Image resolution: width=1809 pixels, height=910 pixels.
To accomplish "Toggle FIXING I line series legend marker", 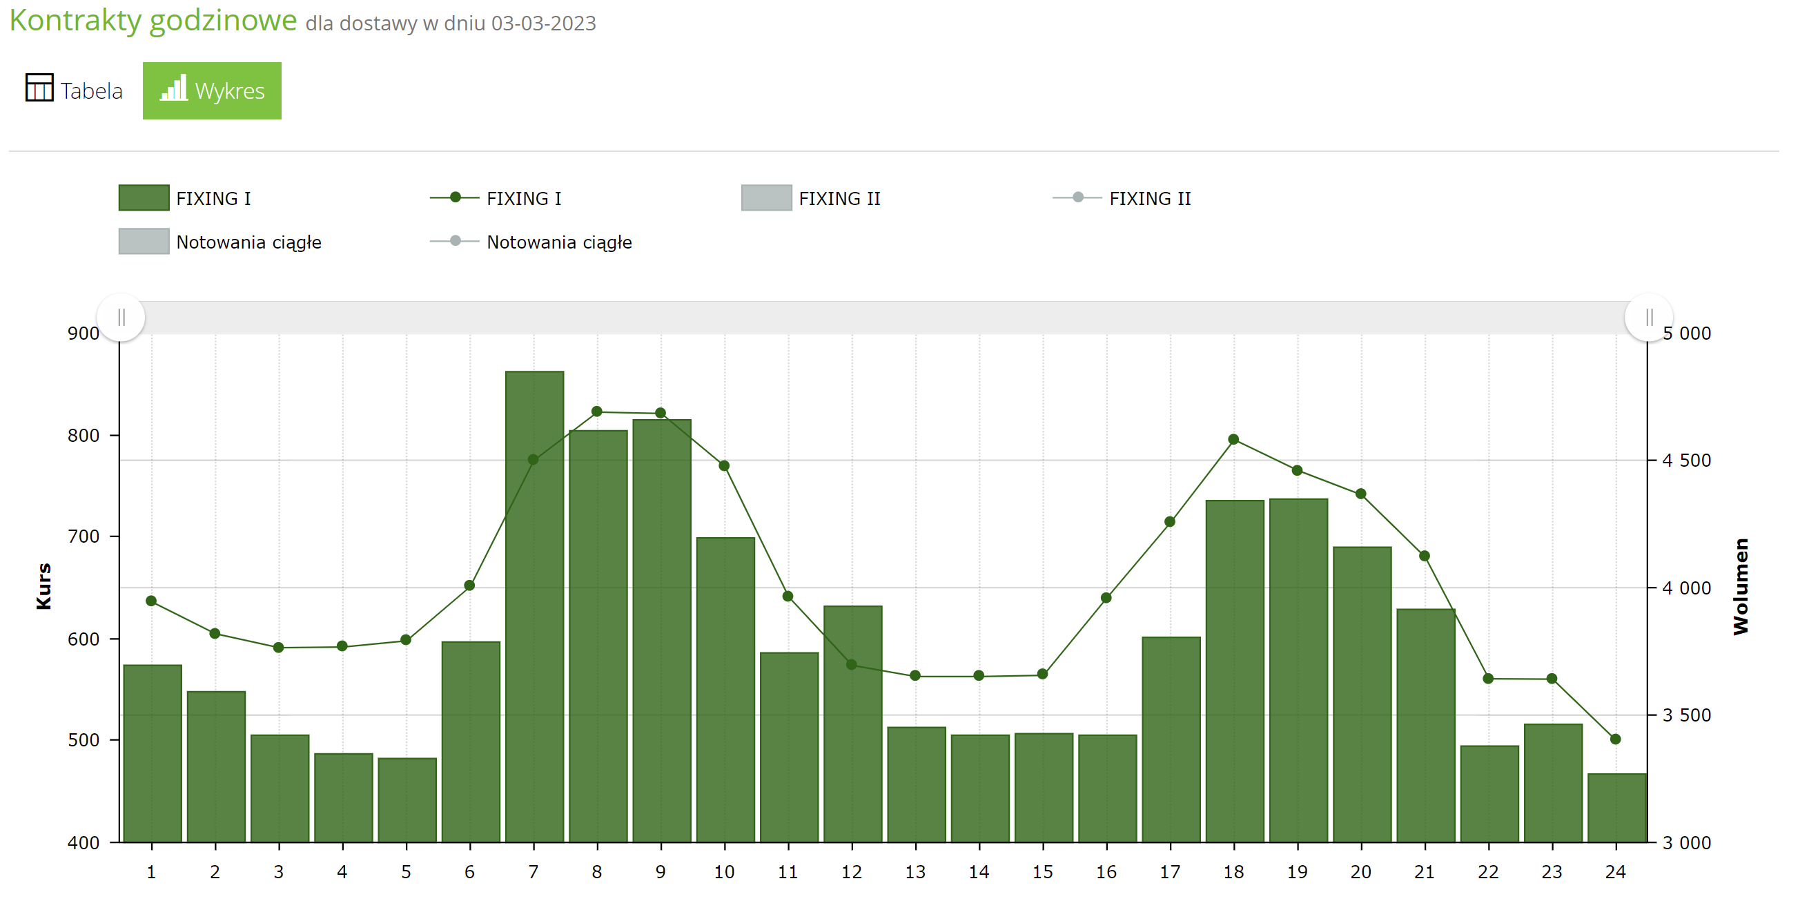I will (x=455, y=198).
